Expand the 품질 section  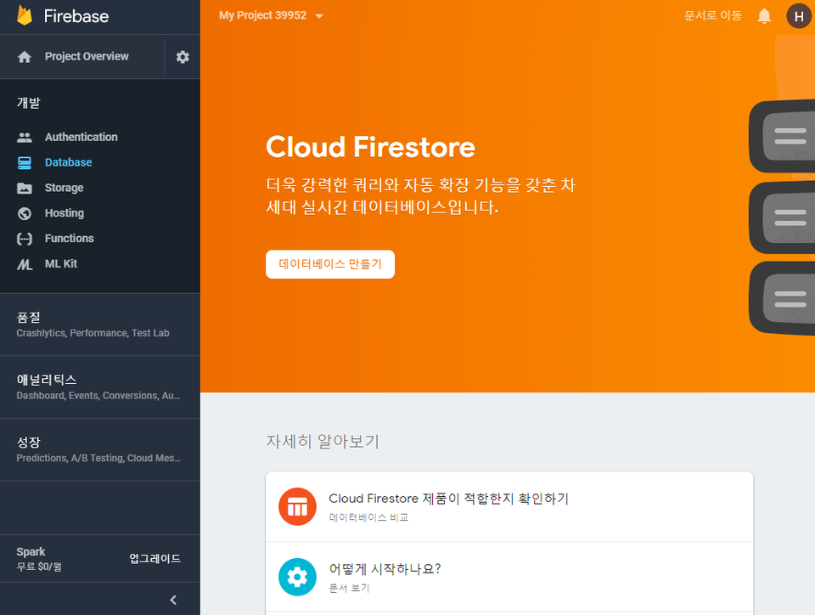tap(100, 324)
